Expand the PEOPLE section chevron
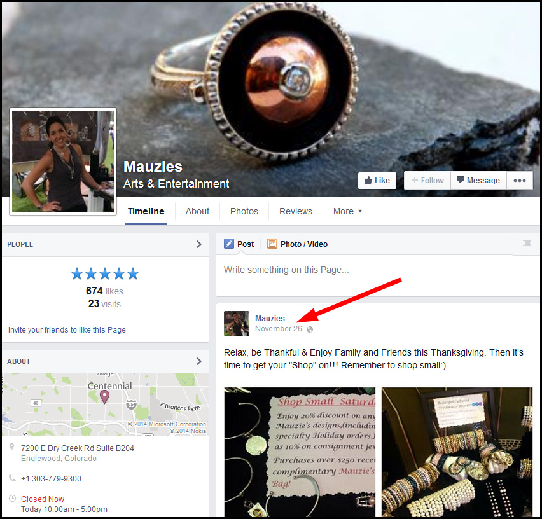542x519 pixels. point(198,244)
